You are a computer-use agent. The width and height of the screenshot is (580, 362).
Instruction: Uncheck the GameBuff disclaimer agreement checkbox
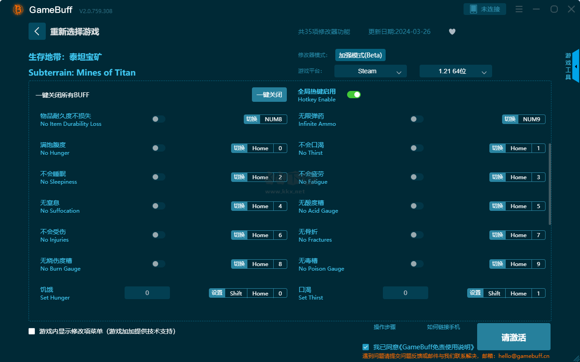tap(366, 347)
